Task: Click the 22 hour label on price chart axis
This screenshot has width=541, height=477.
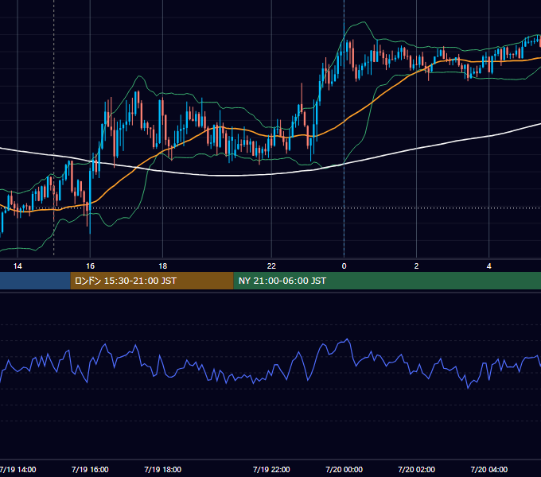Action: [x=271, y=266]
